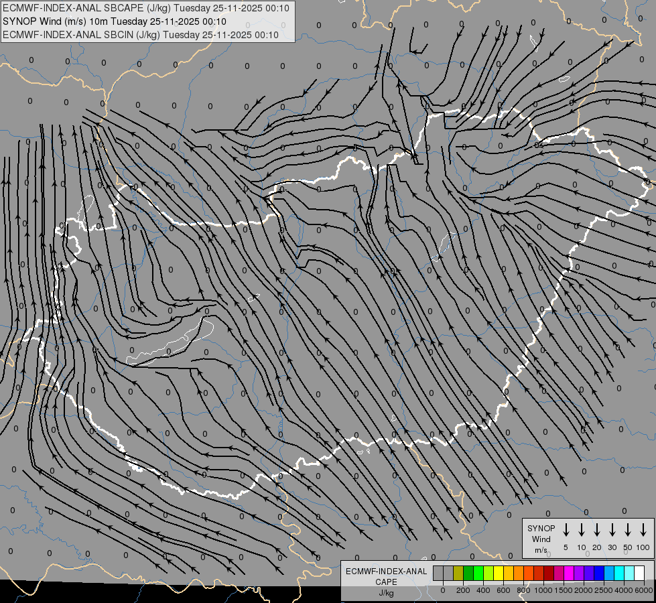
Task: Pick the dark green CAPE legend swatch
Action: [x=468, y=573]
